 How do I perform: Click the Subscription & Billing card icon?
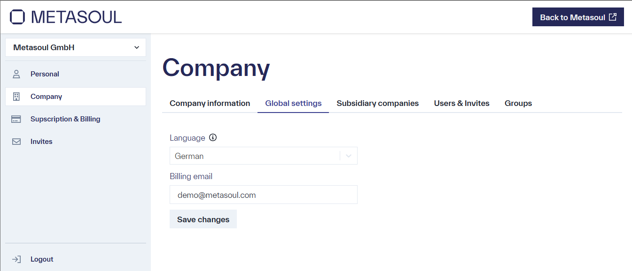16,119
